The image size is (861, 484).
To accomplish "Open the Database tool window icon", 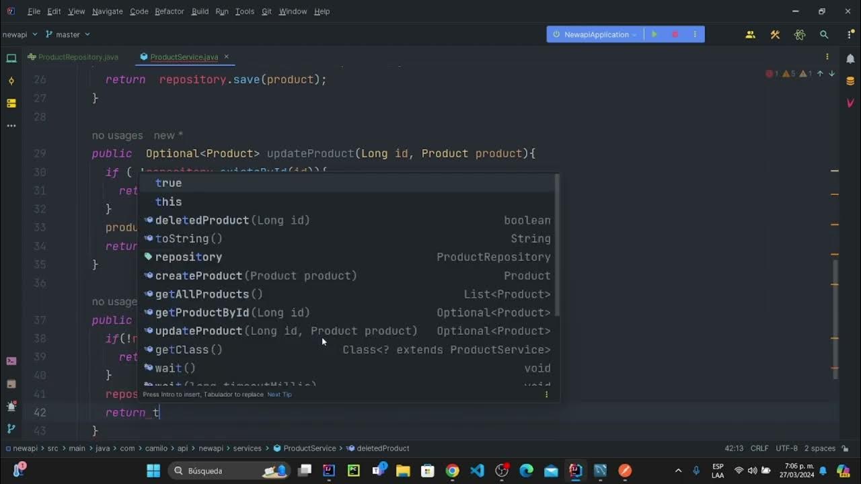I will pyautogui.click(x=850, y=81).
